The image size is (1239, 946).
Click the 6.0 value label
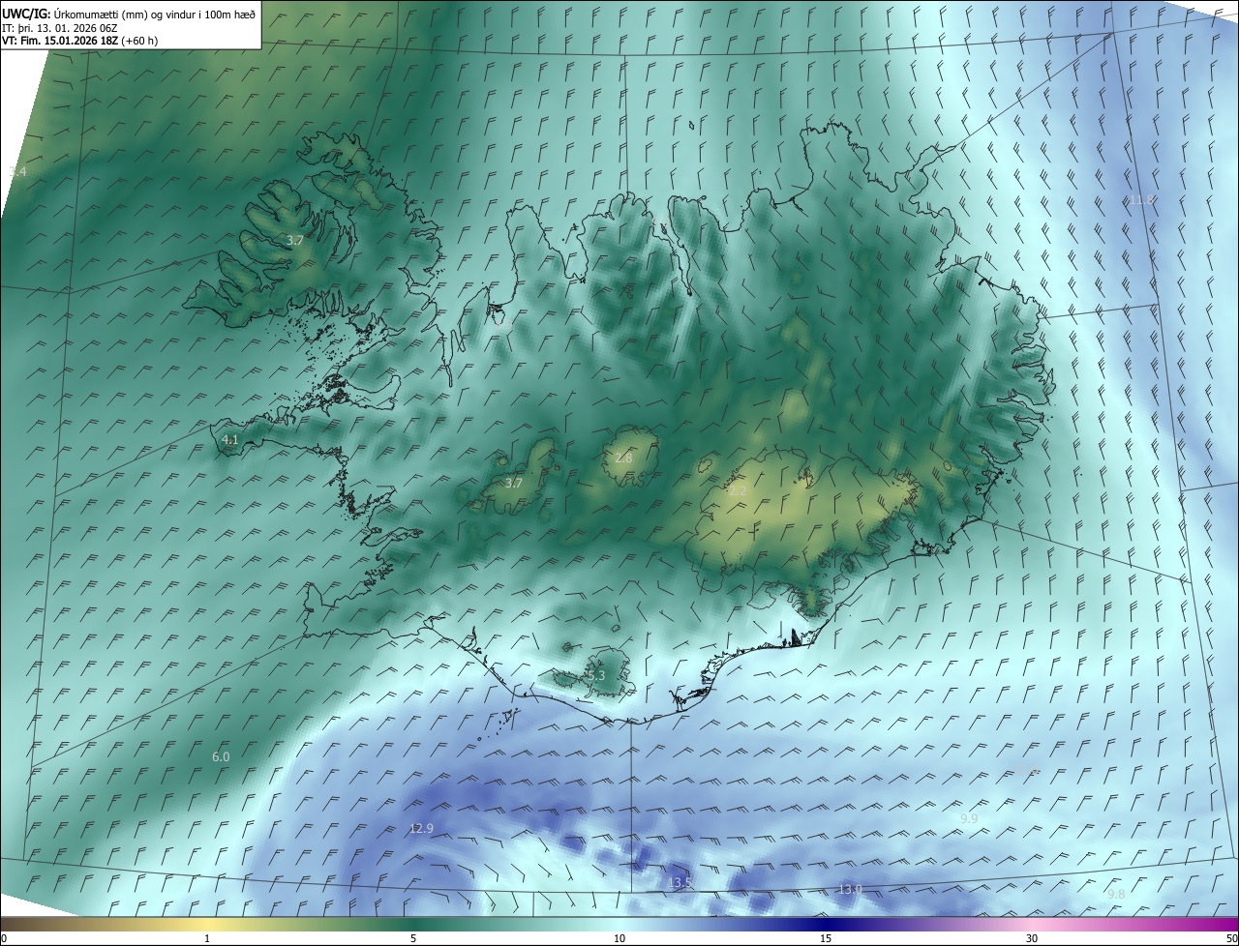[x=221, y=756]
